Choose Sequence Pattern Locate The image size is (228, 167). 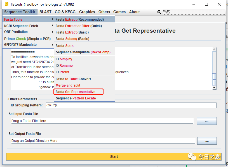84,98
